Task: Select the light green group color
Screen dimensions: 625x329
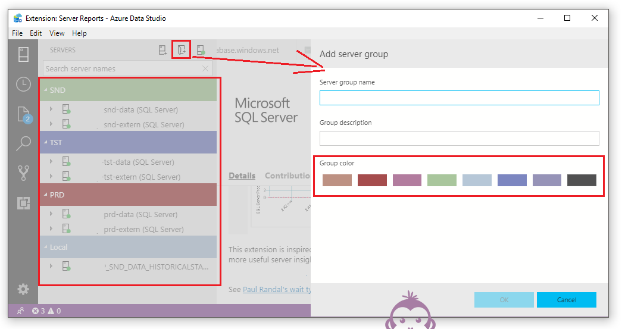Action: (442, 180)
